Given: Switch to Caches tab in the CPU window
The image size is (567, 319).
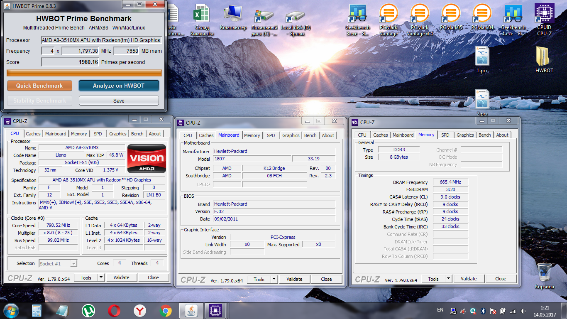Looking at the screenshot, I should click(33, 134).
